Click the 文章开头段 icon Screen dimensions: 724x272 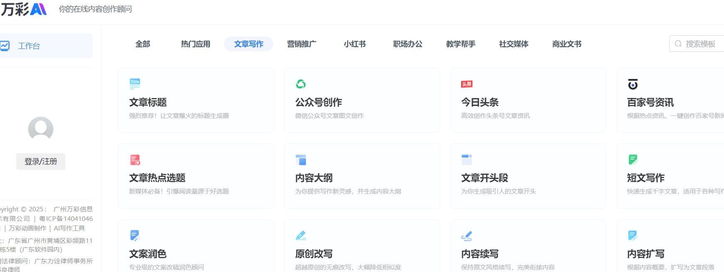pyautogui.click(x=467, y=159)
